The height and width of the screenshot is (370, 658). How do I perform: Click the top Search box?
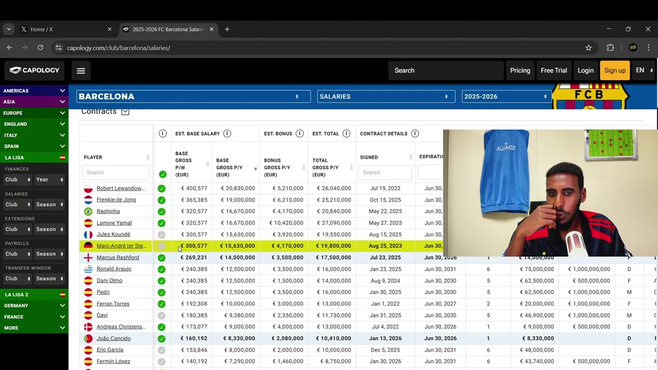[x=446, y=70]
